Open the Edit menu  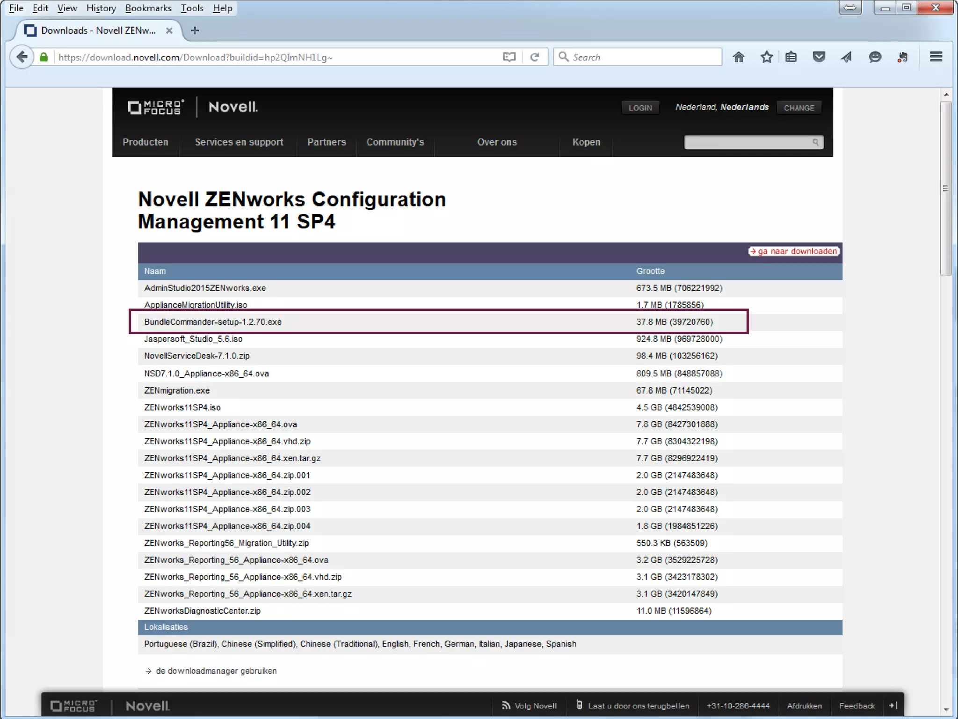[40, 8]
